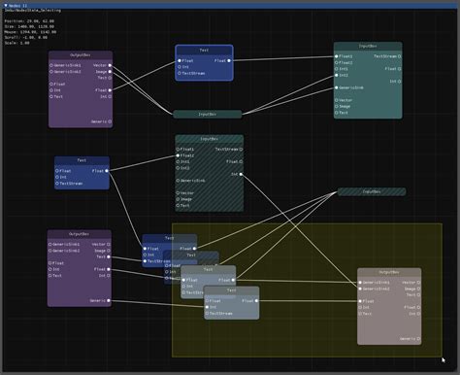Click connected Int pin on front gray Test node
This screenshot has width=460, height=375.
207,307
